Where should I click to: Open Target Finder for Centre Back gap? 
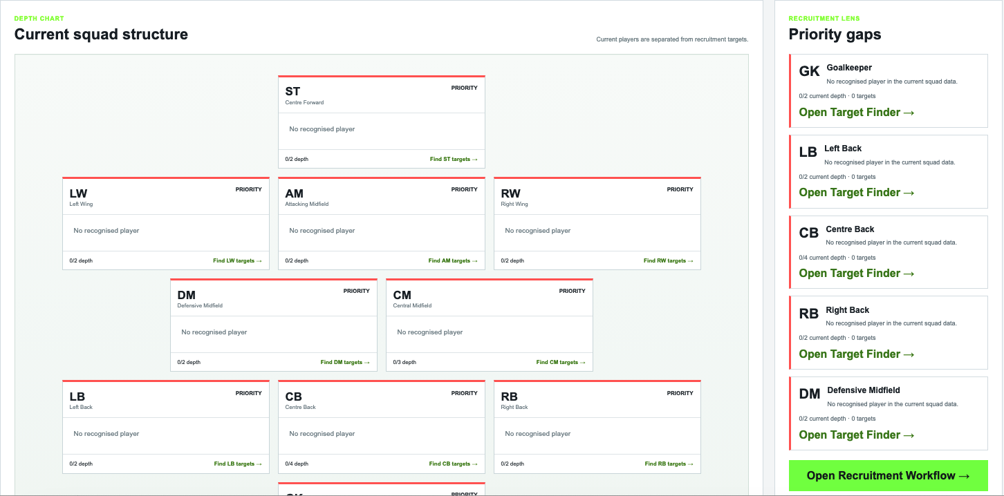857,273
